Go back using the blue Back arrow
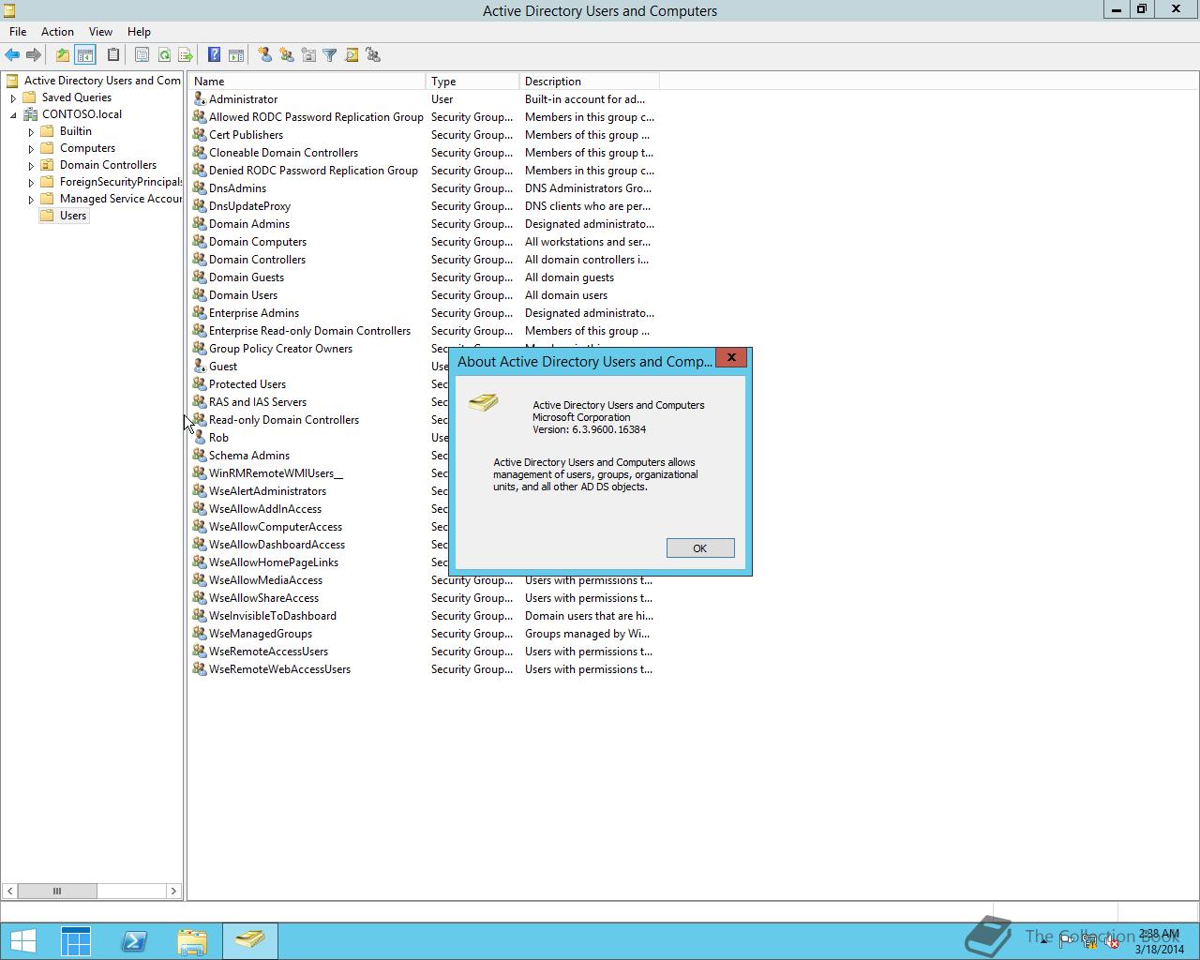 (12, 55)
